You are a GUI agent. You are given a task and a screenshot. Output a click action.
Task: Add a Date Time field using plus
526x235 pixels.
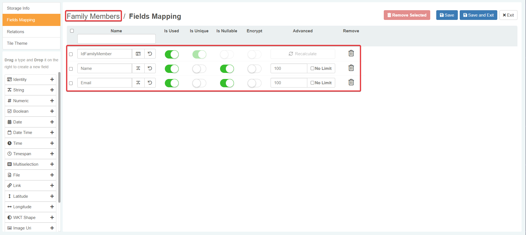click(x=52, y=133)
